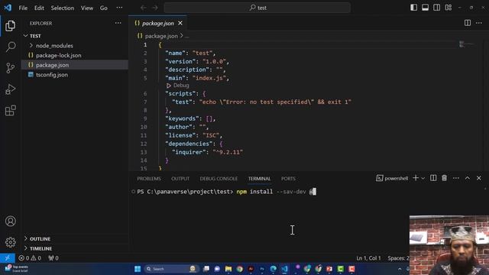
Task: Click the ports forwarded status item
Action: click(53, 258)
